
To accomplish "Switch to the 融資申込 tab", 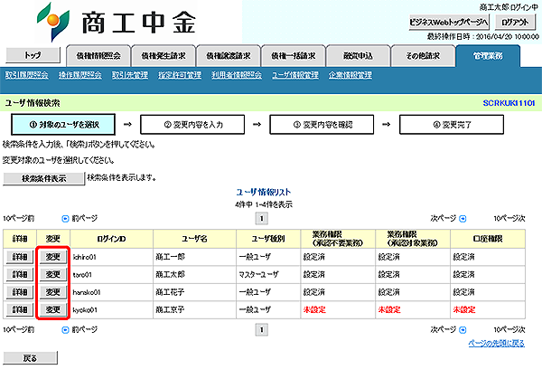I will tap(358, 56).
